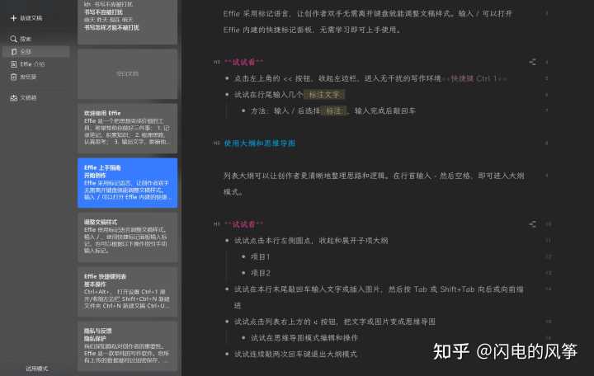The width and height of the screenshot is (594, 376).
Task: Open the 废纸篓 trash icon
Action: click(14, 77)
